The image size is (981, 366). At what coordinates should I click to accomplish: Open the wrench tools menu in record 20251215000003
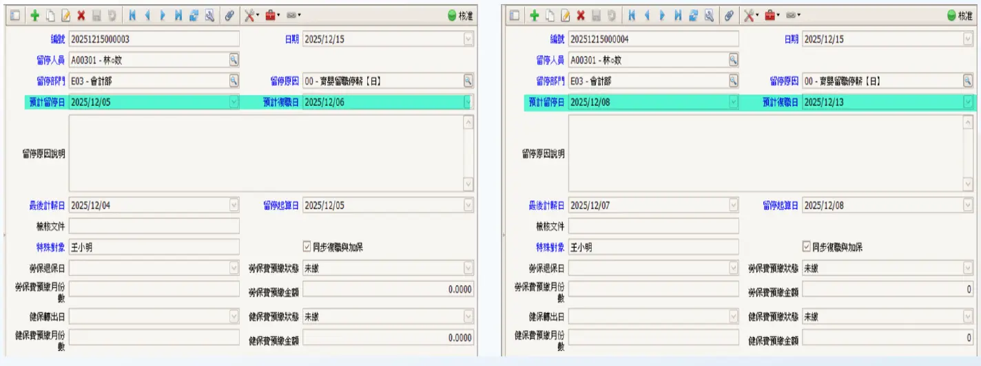tap(250, 15)
